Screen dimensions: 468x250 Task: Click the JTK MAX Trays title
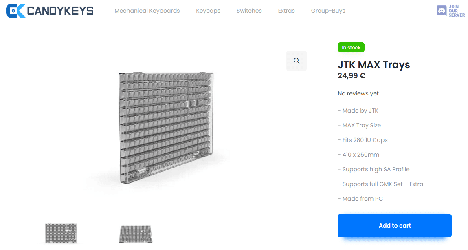tap(374, 64)
